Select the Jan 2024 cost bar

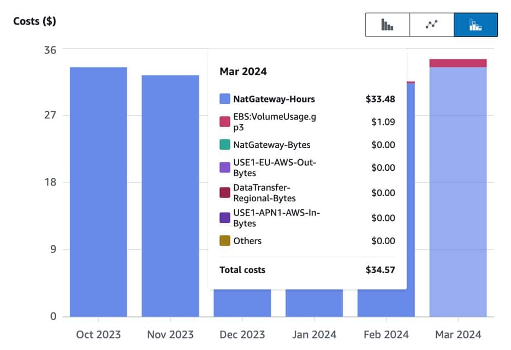[314, 303]
